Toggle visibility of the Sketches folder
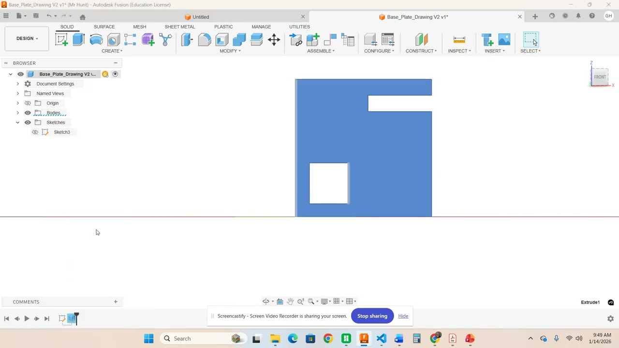Image resolution: width=619 pixels, height=348 pixels. [28, 122]
